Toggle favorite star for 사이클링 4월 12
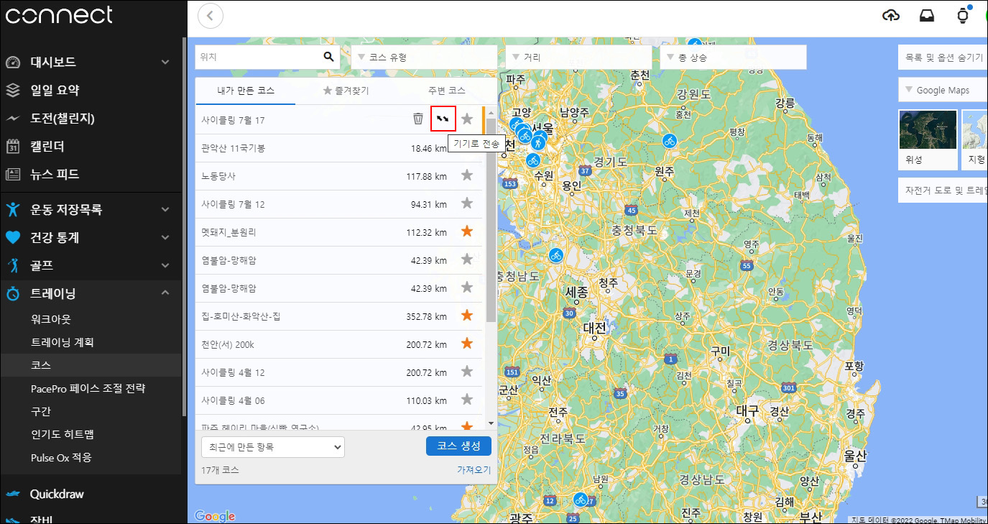The height and width of the screenshot is (524, 988). (467, 371)
